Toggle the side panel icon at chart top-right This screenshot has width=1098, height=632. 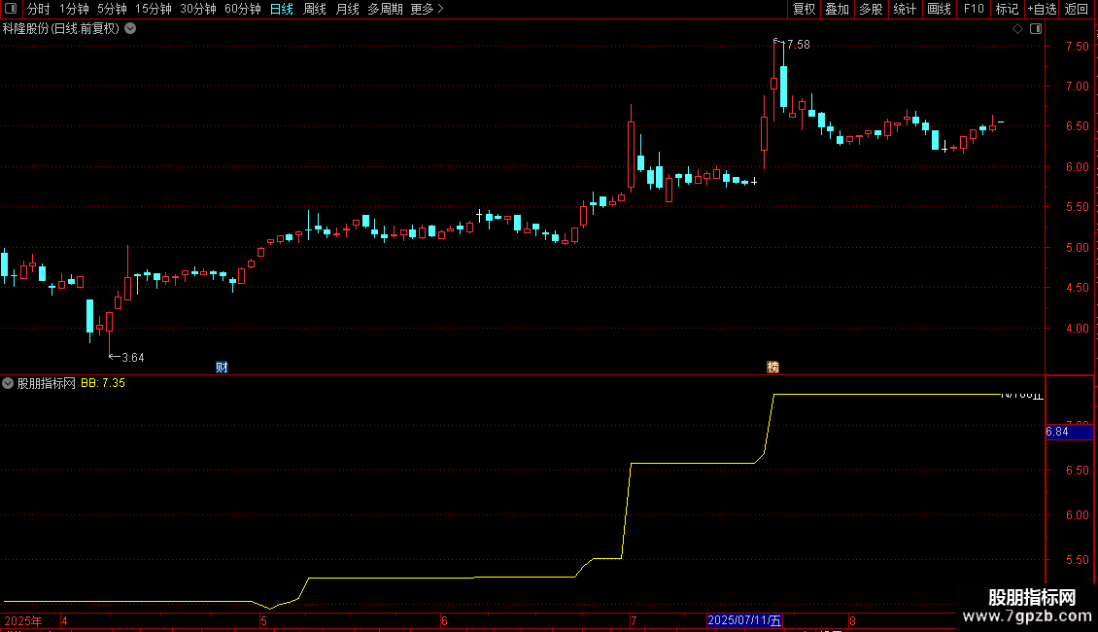1036,29
